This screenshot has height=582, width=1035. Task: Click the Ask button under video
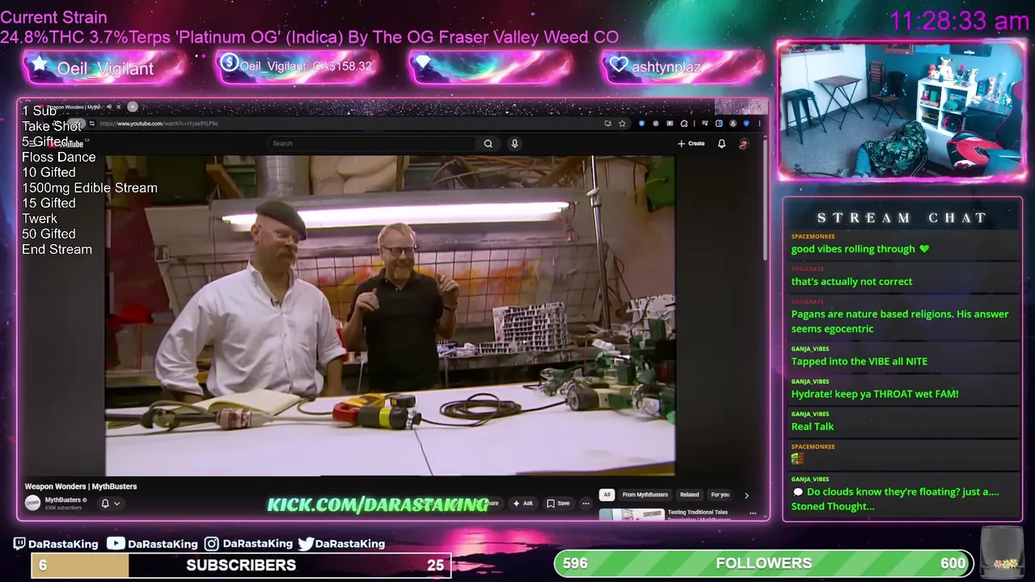[524, 503]
